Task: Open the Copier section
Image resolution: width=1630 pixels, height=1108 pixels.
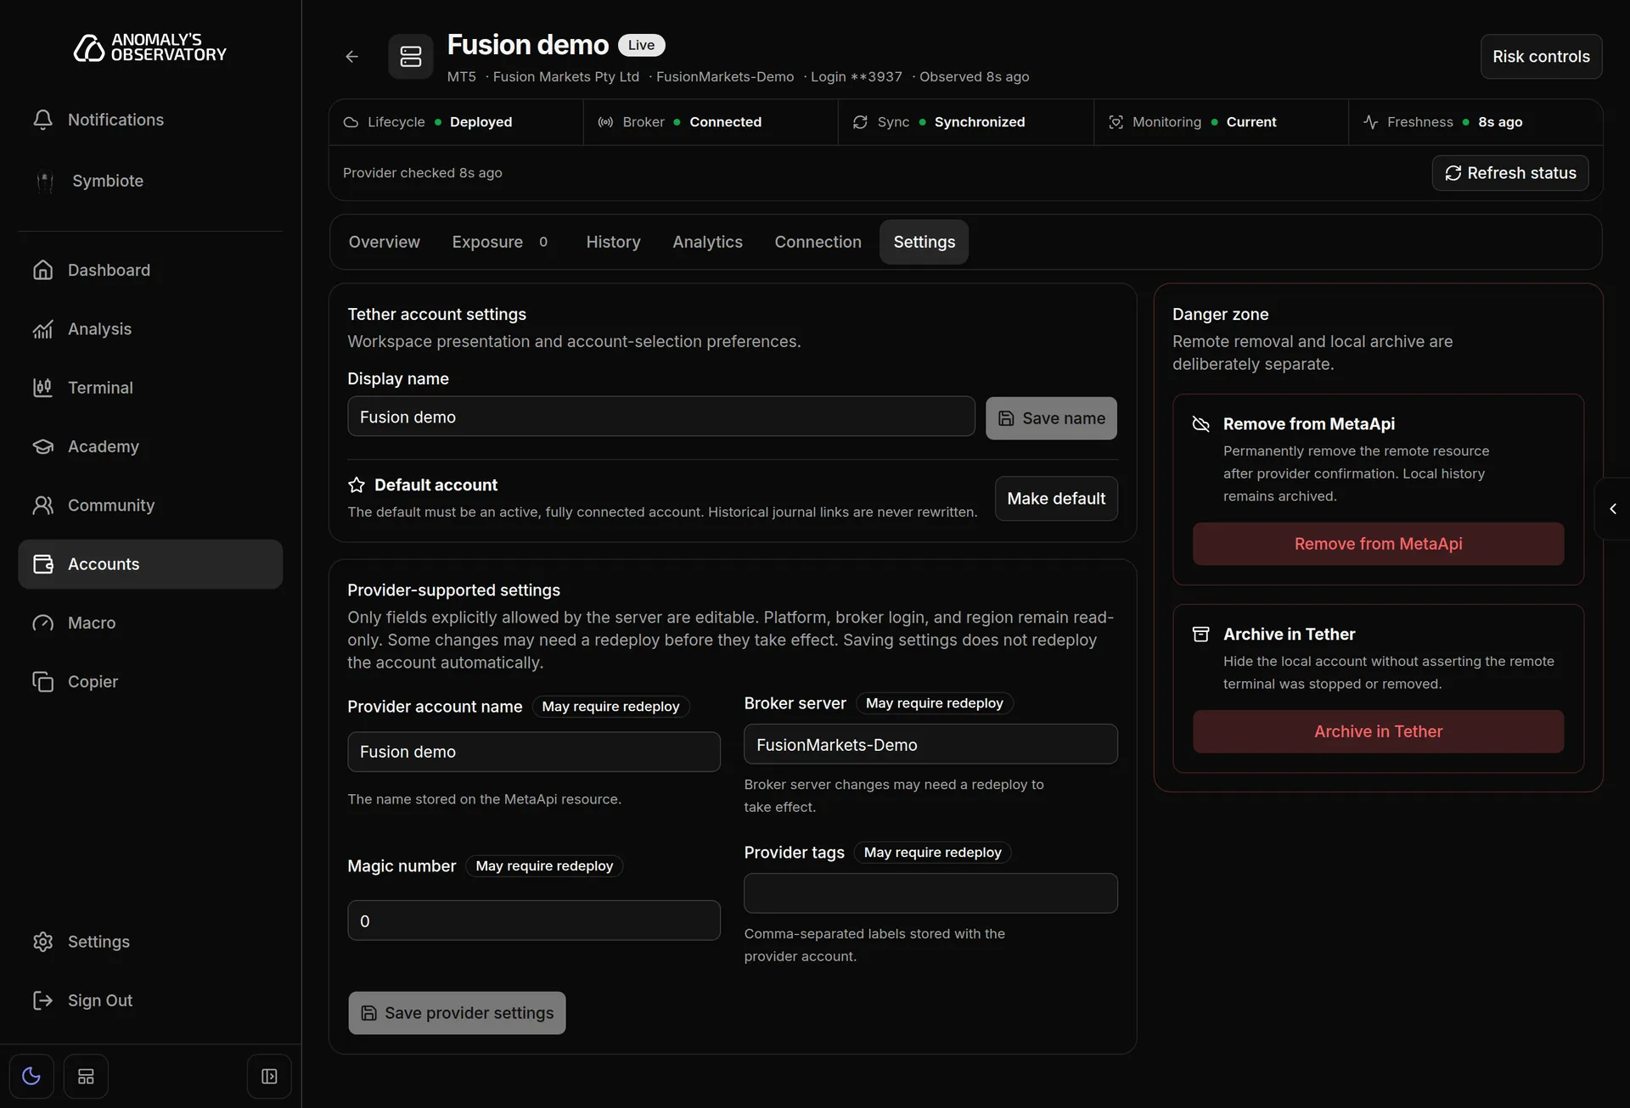Action: (150, 682)
